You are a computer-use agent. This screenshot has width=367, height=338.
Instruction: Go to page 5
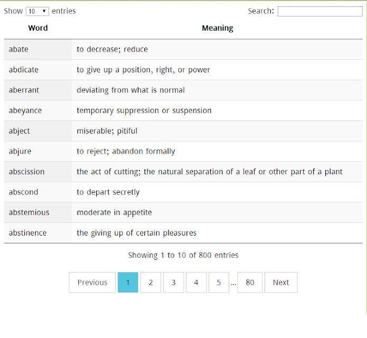[219, 283]
